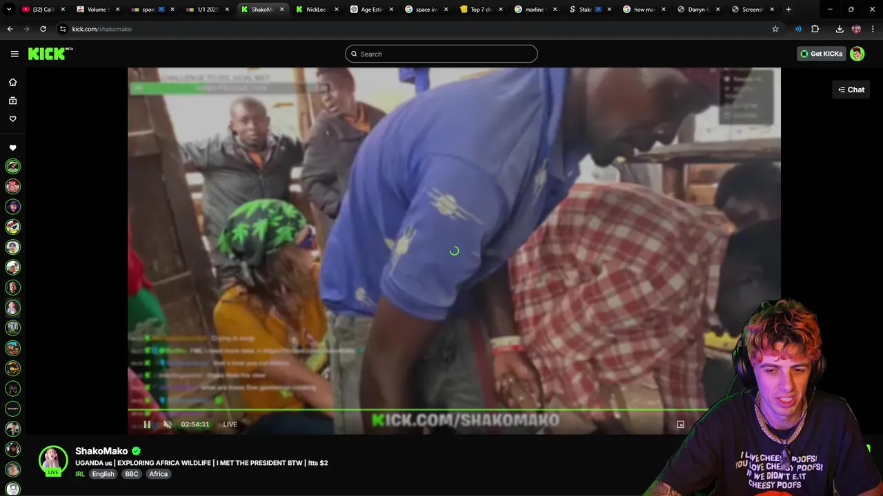The image size is (883, 496).
Task: Go to the Kick logo homepage
Action: point(50,54)
